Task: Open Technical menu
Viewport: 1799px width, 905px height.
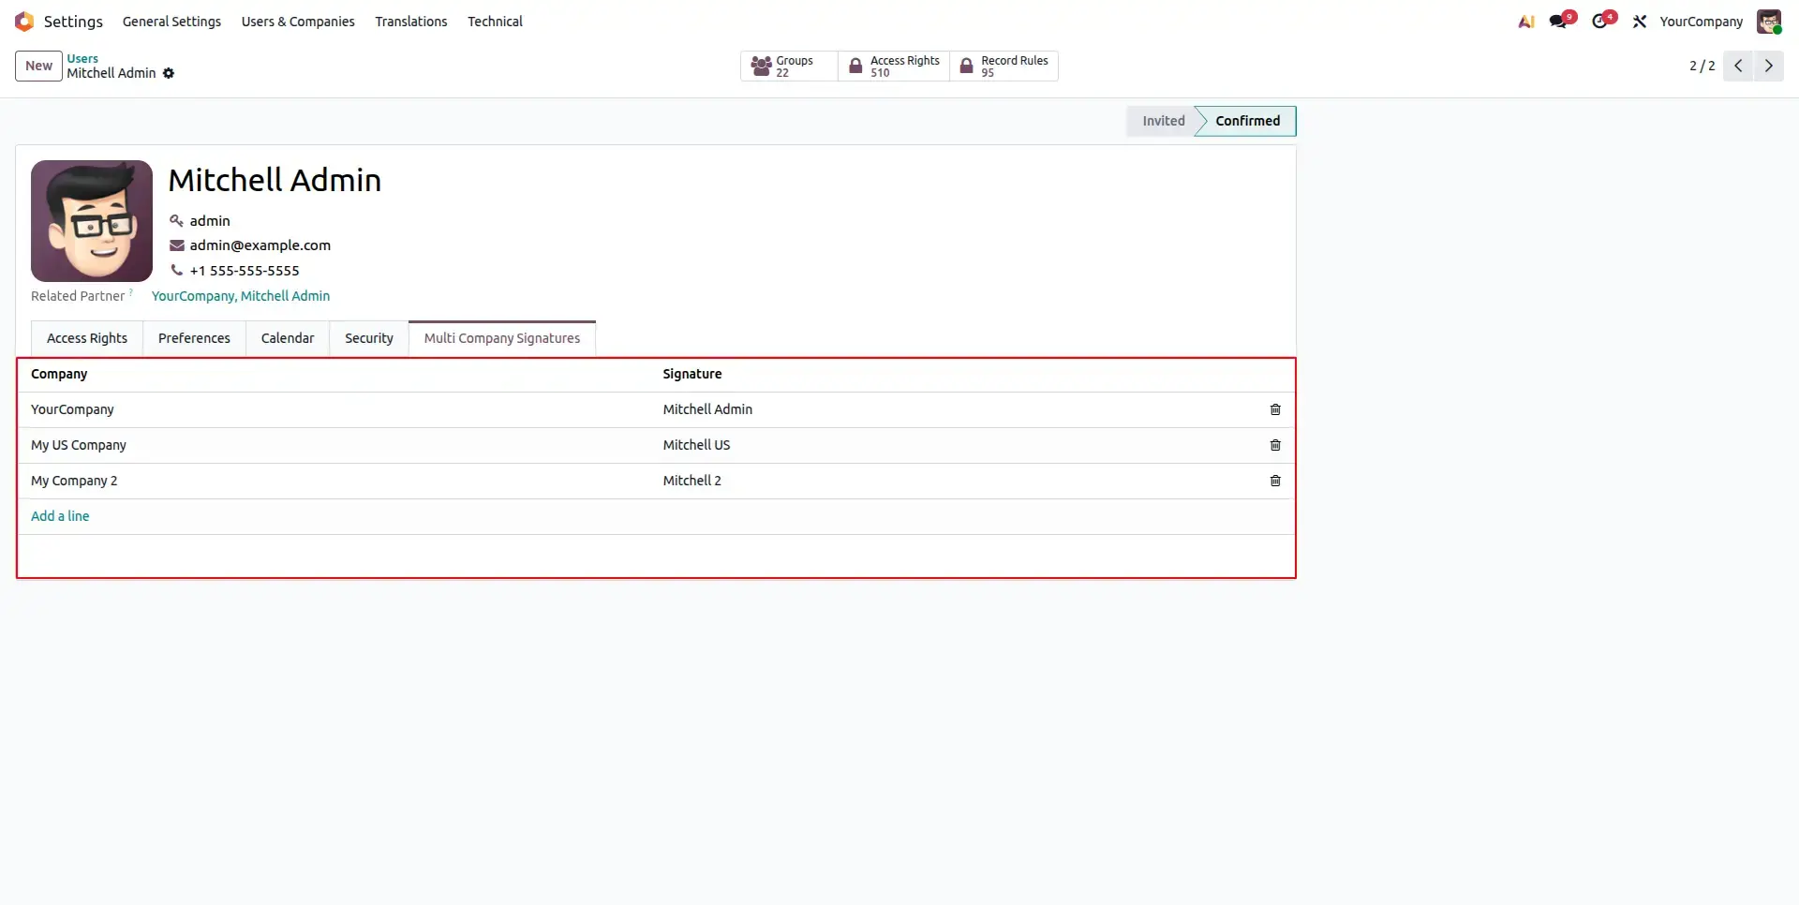Action: 495,22
